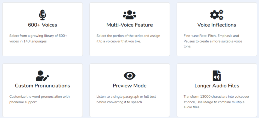Select the Voice Inflections title
Image resolution: width=259 pixels, height=118 pixels.
[217, 25]
